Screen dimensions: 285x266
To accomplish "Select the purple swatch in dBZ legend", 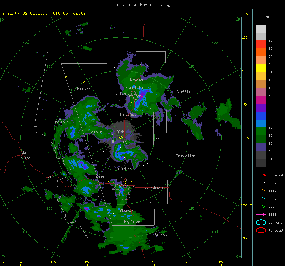I will [x=261, y=108].
